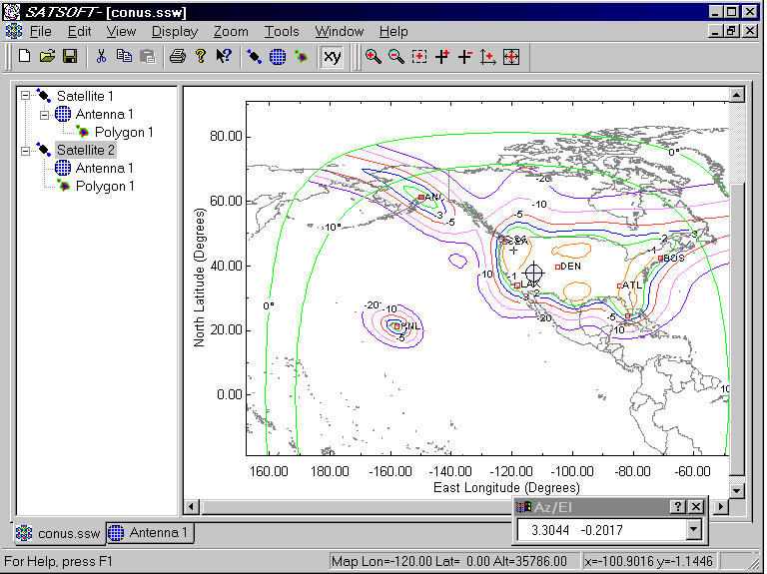Select the zoom-to-box dashed rectangle tool
767x574 pixels.
tap(419, 57)
